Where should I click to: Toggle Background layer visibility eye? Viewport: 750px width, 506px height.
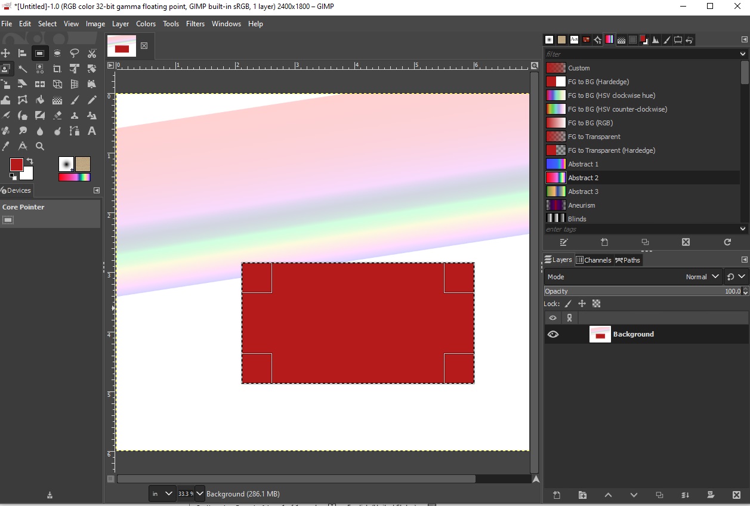(553, 334)
